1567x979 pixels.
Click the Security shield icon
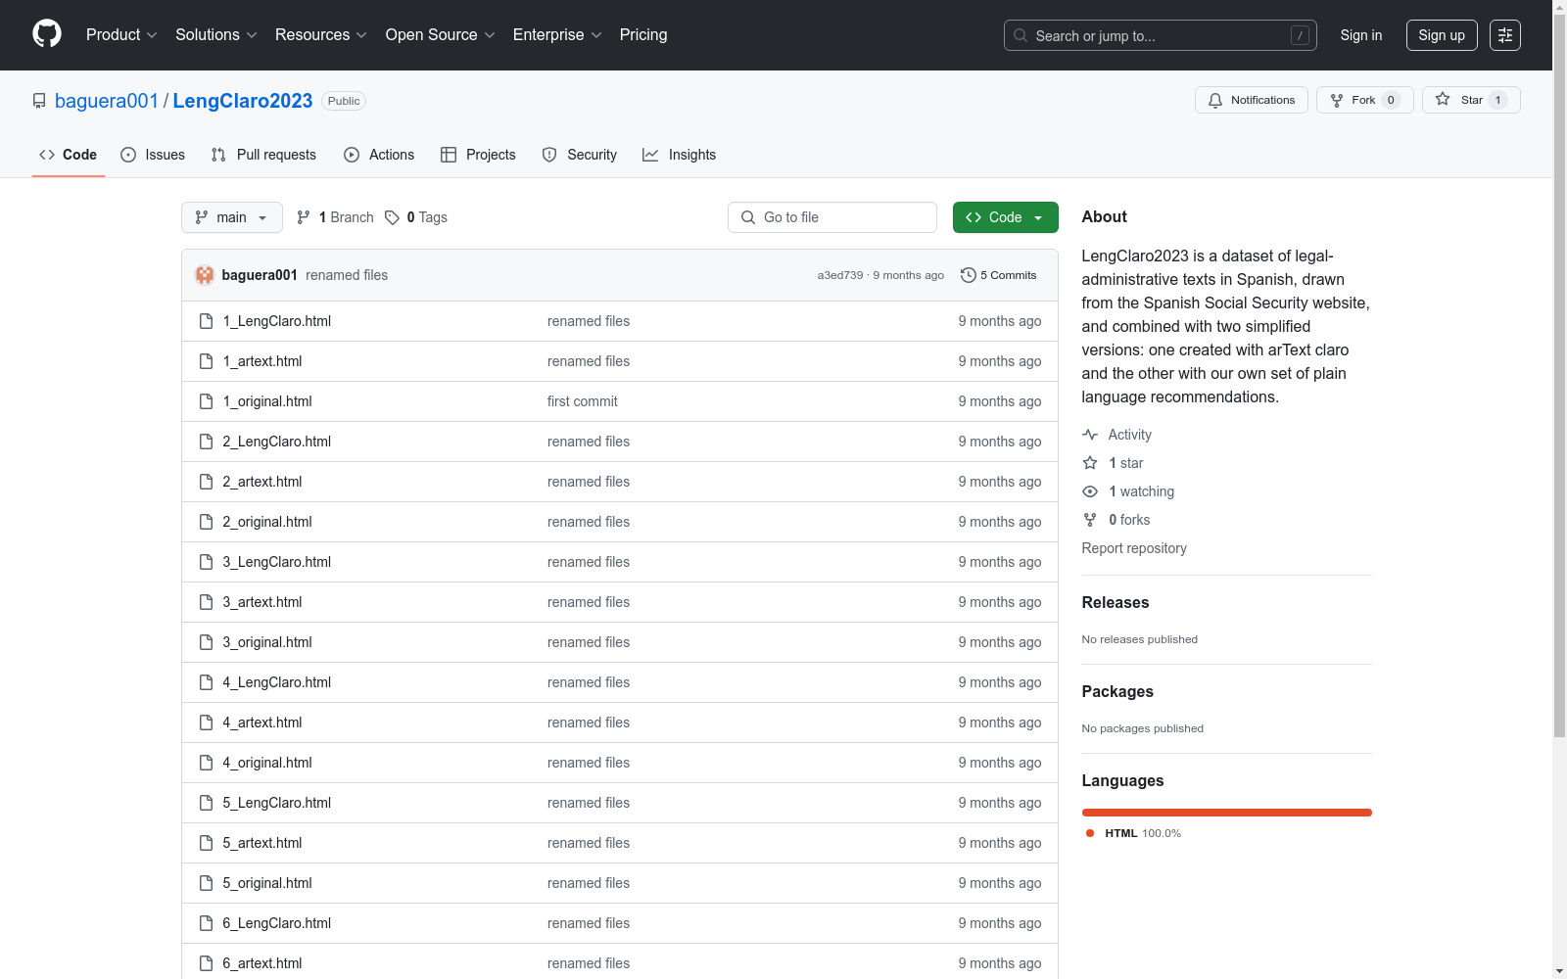point(549,155)
